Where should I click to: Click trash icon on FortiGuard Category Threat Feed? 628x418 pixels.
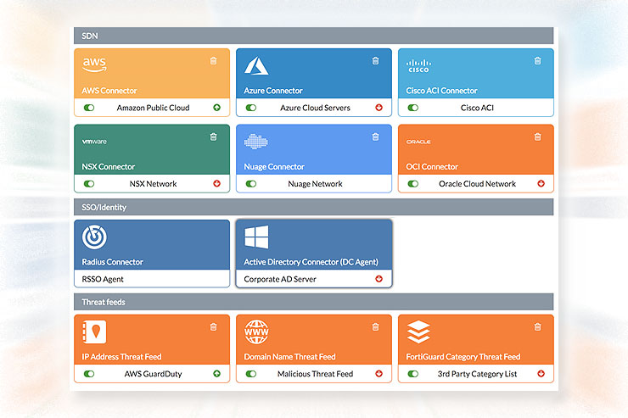point(537,326)
